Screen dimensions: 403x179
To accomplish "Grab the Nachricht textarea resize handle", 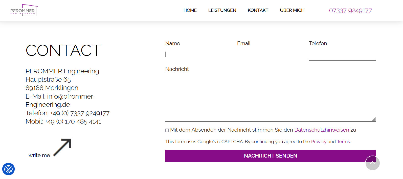I will (x=374, y=120).
